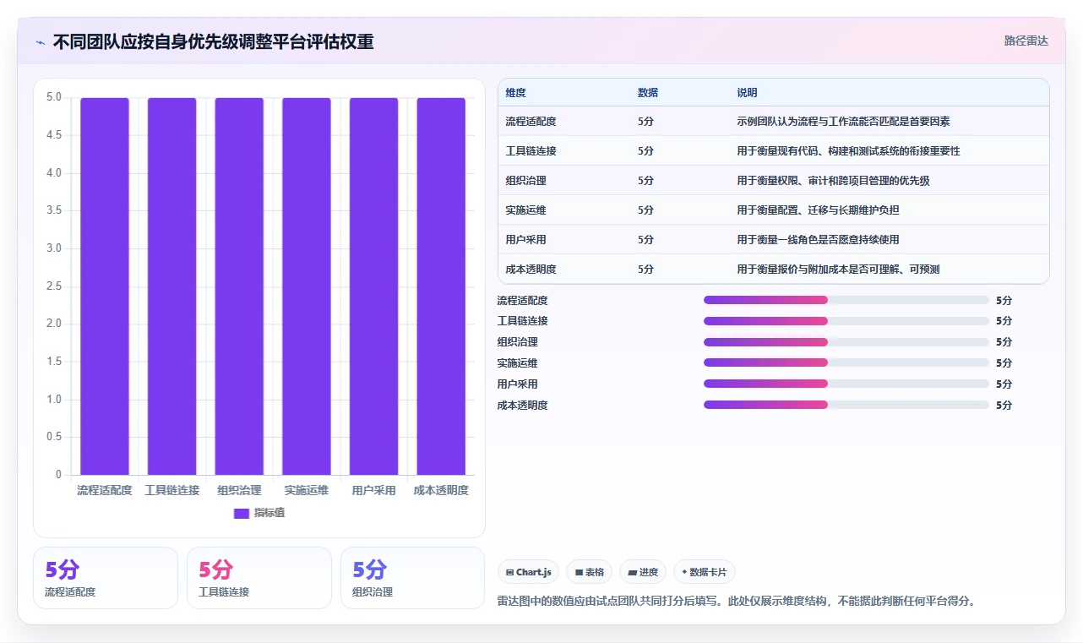Click the 路径雷达 label in header
This screenshot has width=1083, height=643.
1026,41
